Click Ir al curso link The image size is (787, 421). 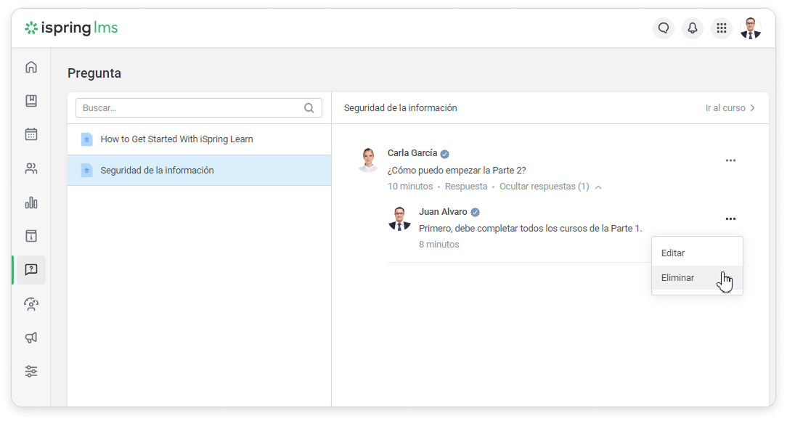pos(730,108)
